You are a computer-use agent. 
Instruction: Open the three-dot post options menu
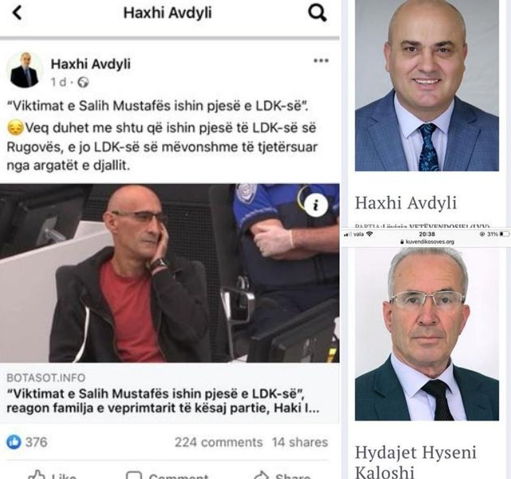tap(321, 60)
